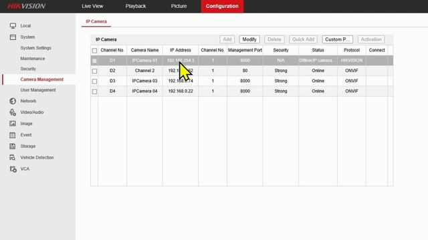Image resolution: width=428 pixels, height=240 pixels.
Task: Click Camera Name column header
Action: tap(144, 50)
